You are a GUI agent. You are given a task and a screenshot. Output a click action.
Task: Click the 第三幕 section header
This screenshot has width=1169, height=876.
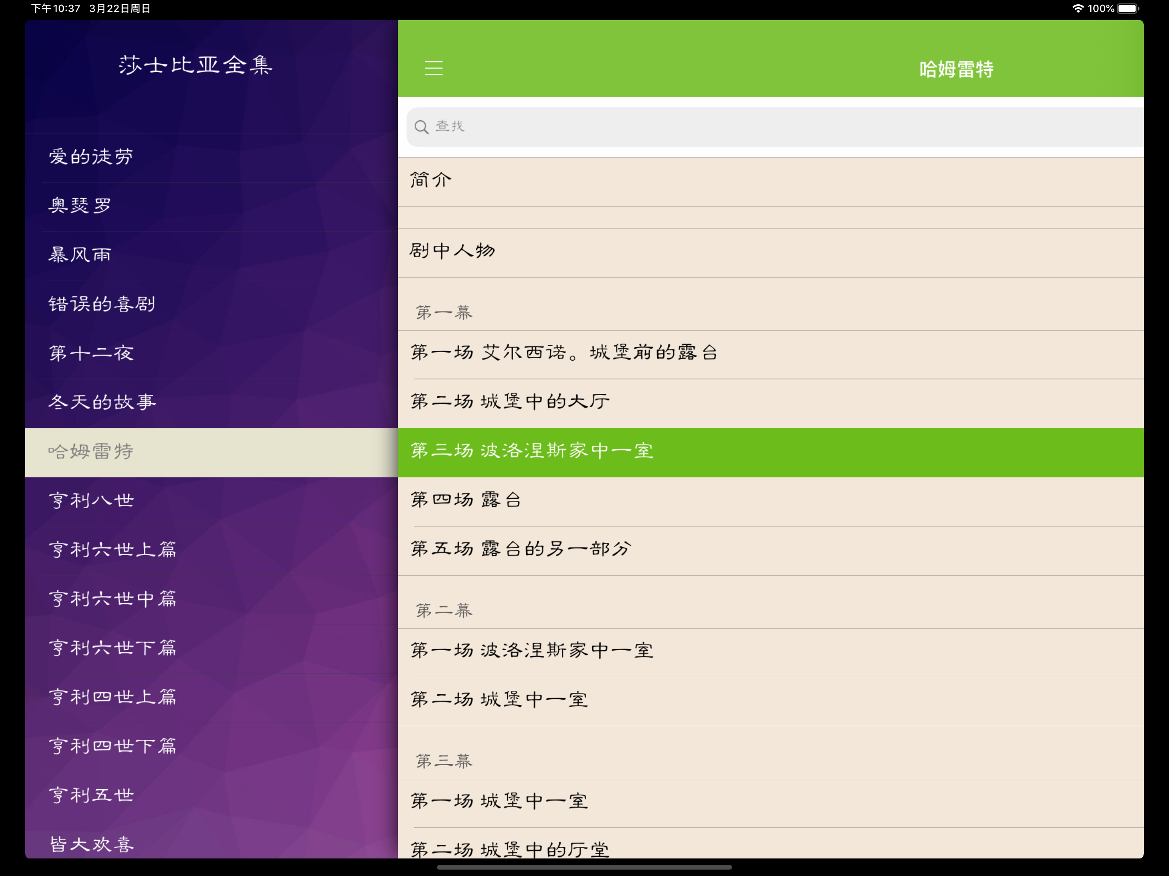tap(444, 761)
